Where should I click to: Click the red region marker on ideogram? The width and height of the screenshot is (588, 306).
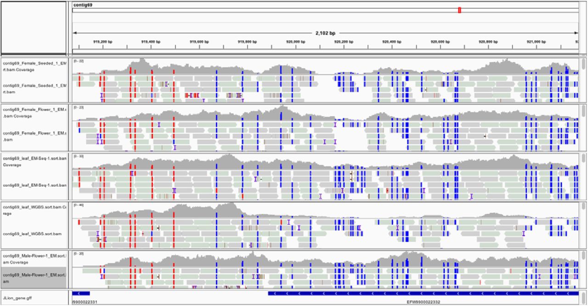pyautogui.click(x=459, y=10)
